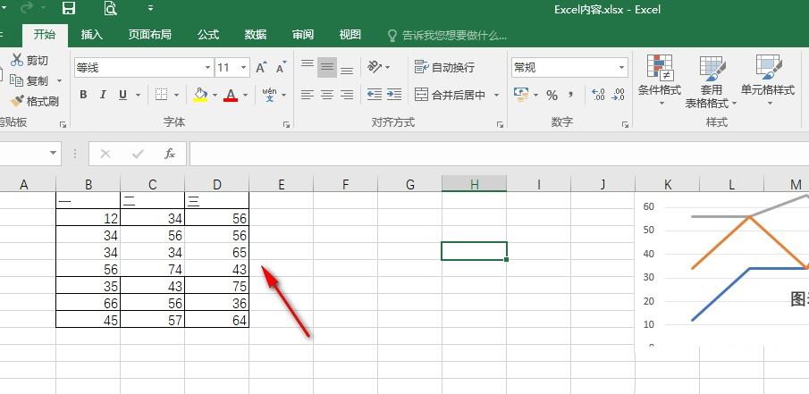Apply the yellow fill color bucket

point(200,95)
